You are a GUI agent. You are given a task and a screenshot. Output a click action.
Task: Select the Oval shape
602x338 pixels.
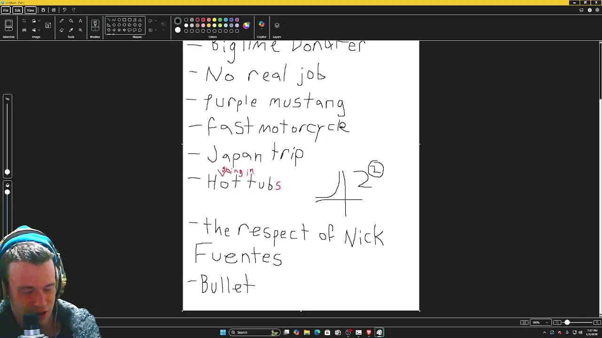pos(119,20)
